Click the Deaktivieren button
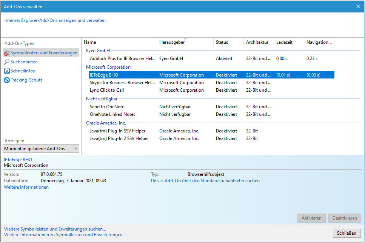Viewport: 365px width, 243px height. point(345,218)
